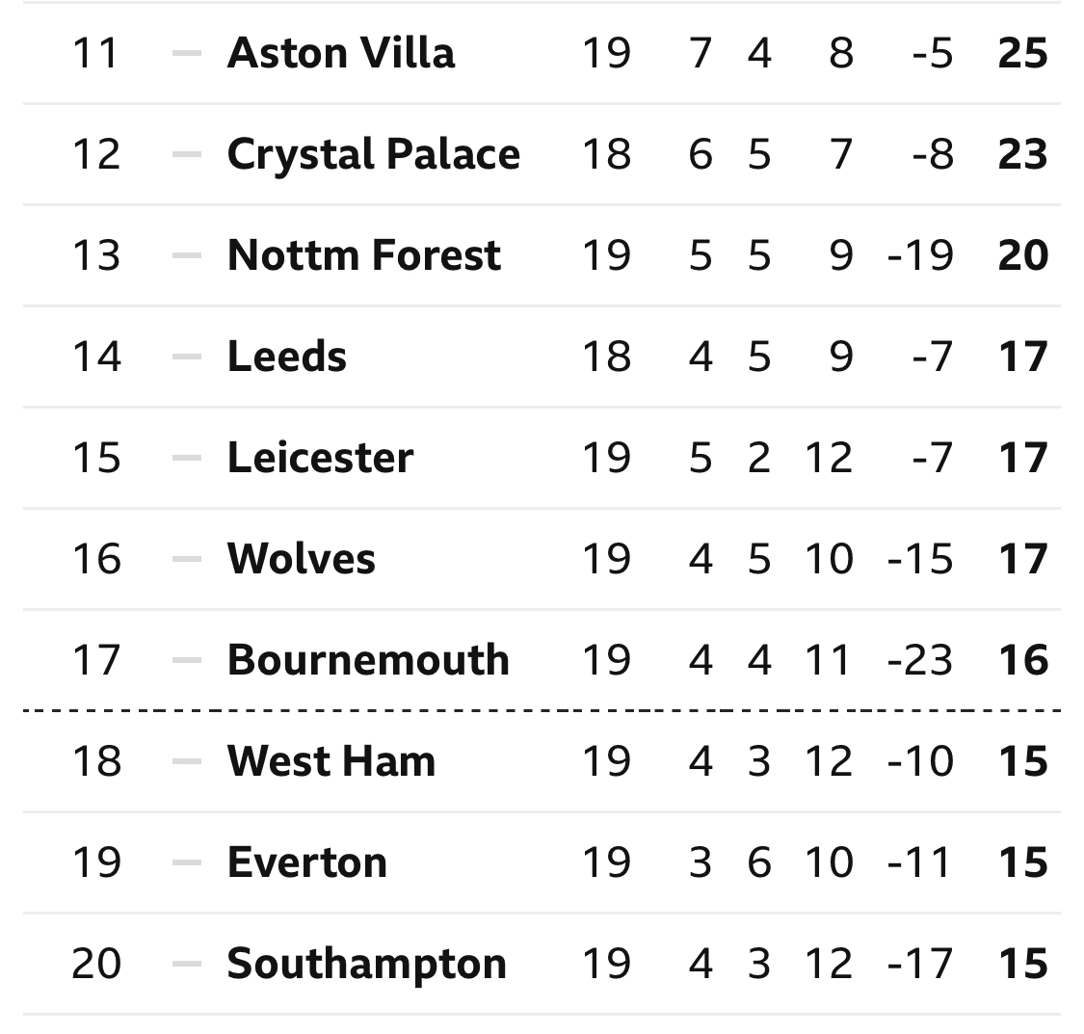Click Southampton's no-movement dash icon
Viewport: 1084px width, 1034px height.
[x=187, y=964]
